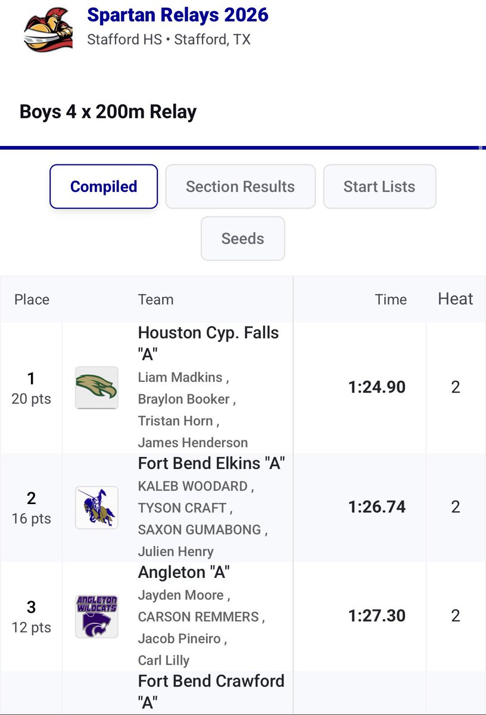
Task: Open the Spartan Relays 2026 meet link
Action: [177, 15]
